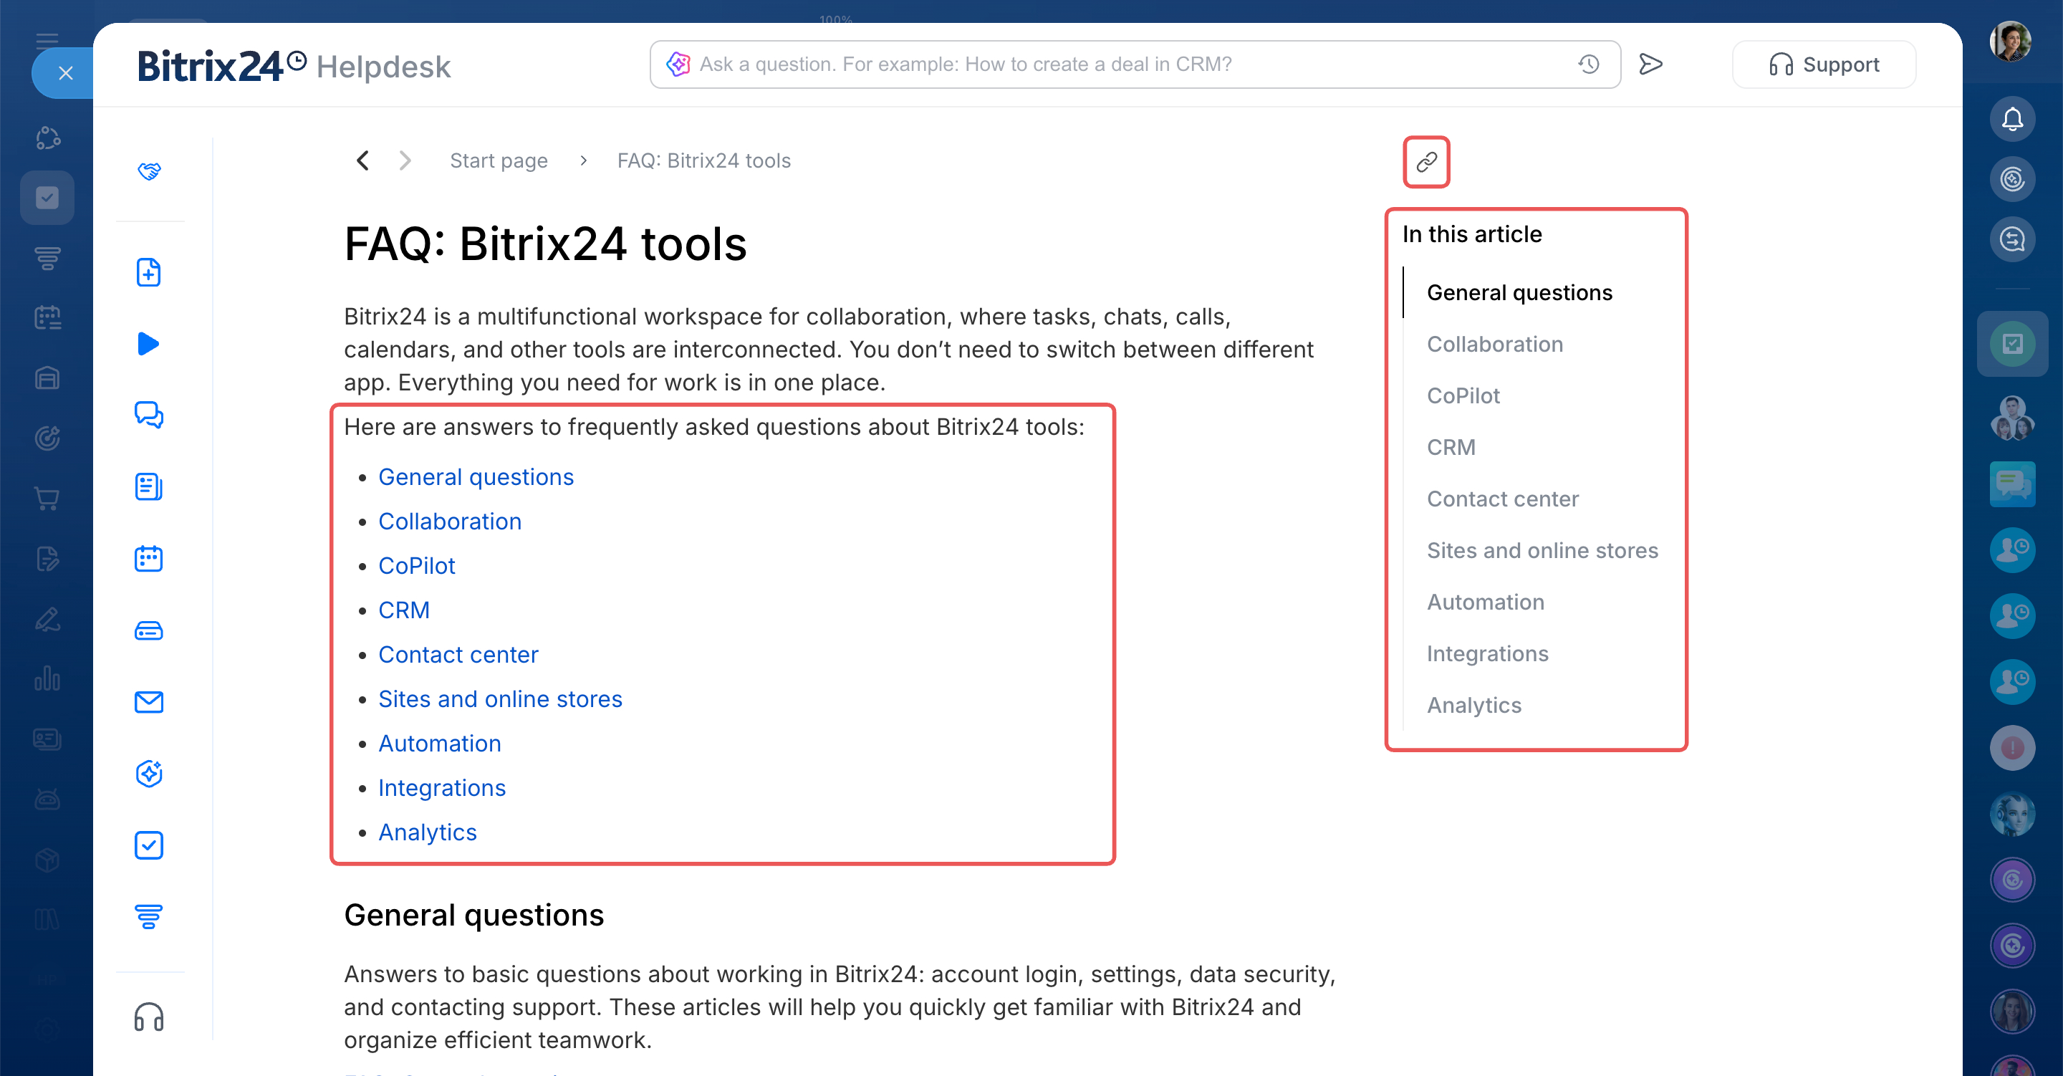Select the calendar icon in helpdesk sidebar
Viewport: 2063px width, 1076px height.
pos(149,559)
